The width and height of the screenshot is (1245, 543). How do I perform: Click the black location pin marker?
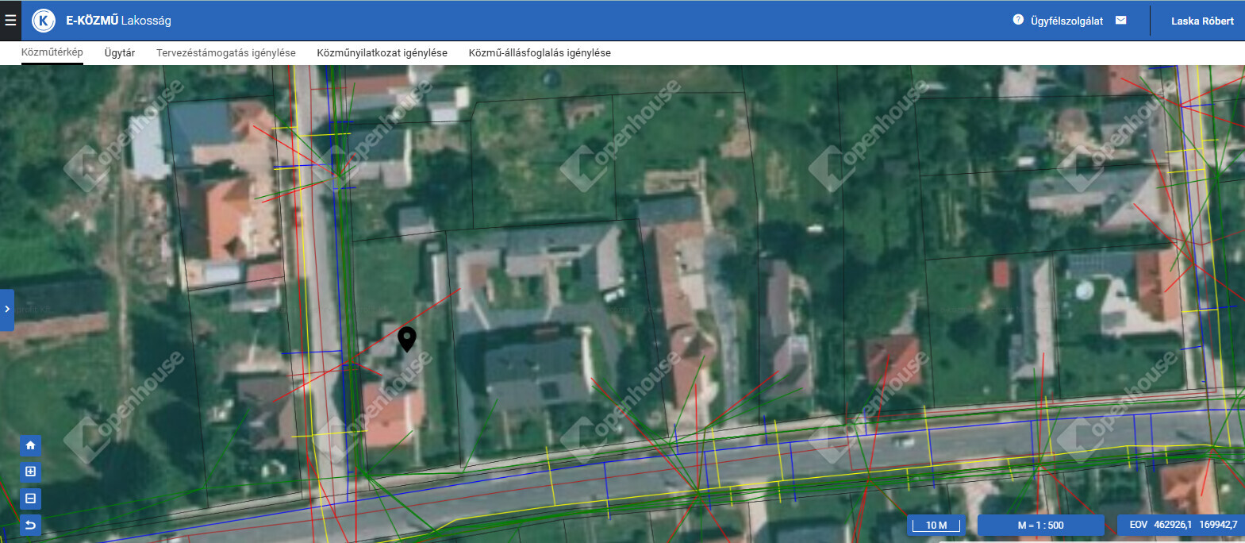coord(406,338)
